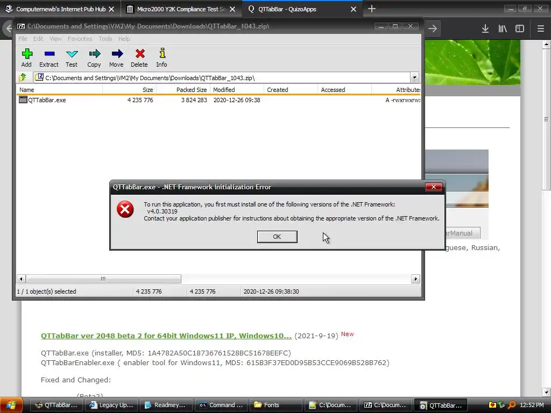
Task: Sort by Accessed column header
Action: coord(344,90)
